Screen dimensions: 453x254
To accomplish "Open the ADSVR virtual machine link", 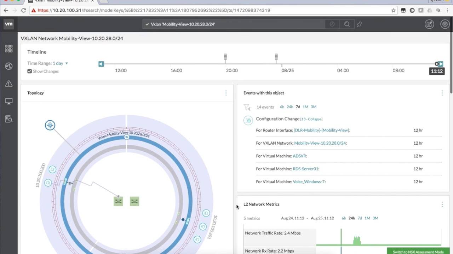I will [299, 156].
